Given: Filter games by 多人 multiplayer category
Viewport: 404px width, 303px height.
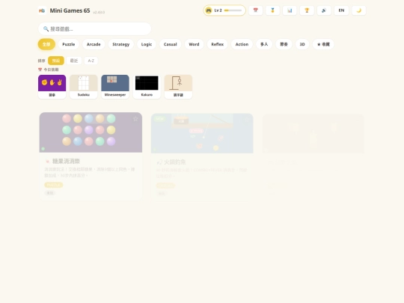Looking at the screenshot, I should [x=264, y=44].
